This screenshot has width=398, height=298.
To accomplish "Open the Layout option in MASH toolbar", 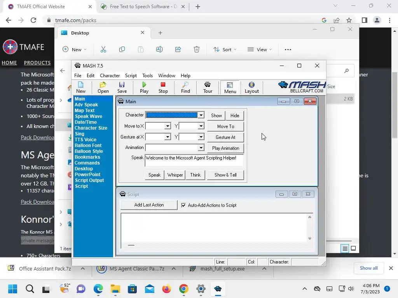I will tap(251, 87).
